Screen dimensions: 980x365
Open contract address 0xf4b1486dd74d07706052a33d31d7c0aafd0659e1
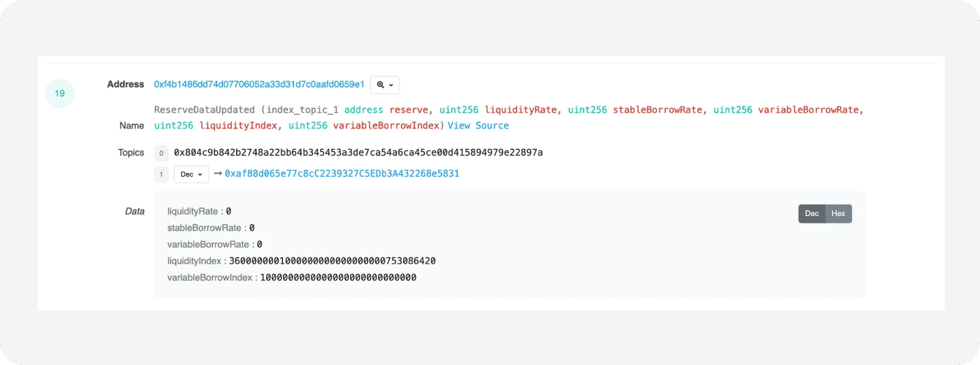click(259, 85)
